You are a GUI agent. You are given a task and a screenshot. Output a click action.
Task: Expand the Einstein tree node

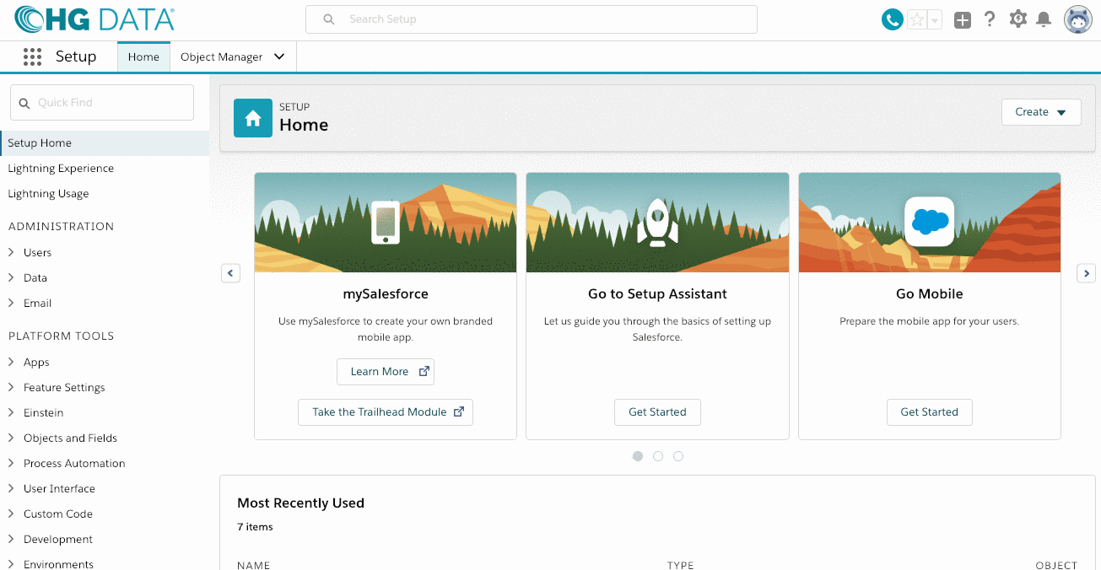tap(11, 412)
